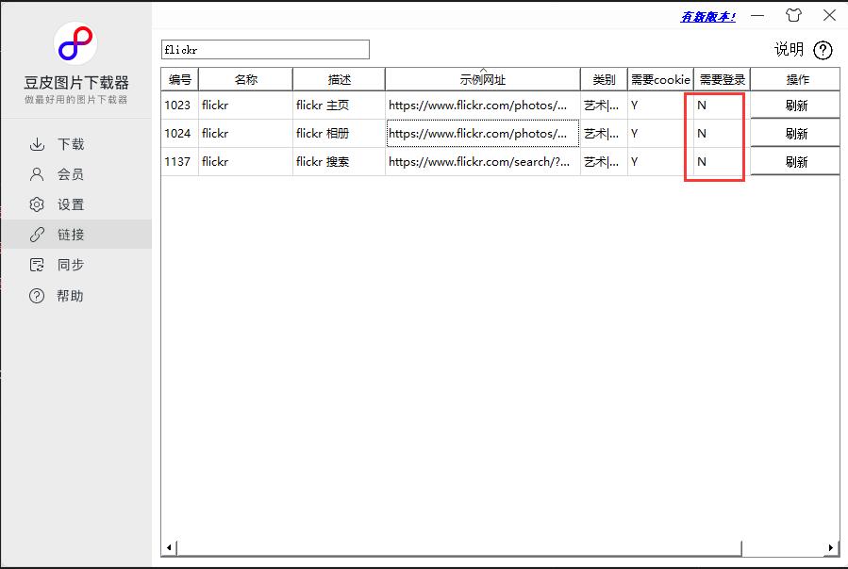Click the example URL in row 1024
The height and width of the screenshot is (569, 848).
click(x=482, y=134)
